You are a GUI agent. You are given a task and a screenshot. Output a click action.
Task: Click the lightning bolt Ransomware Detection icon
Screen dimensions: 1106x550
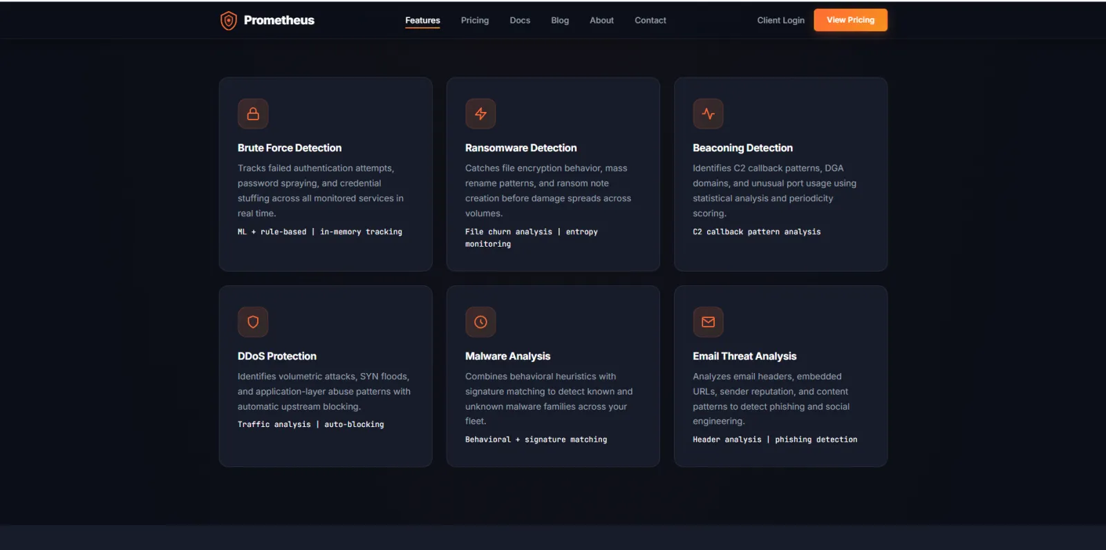(480, 114)
